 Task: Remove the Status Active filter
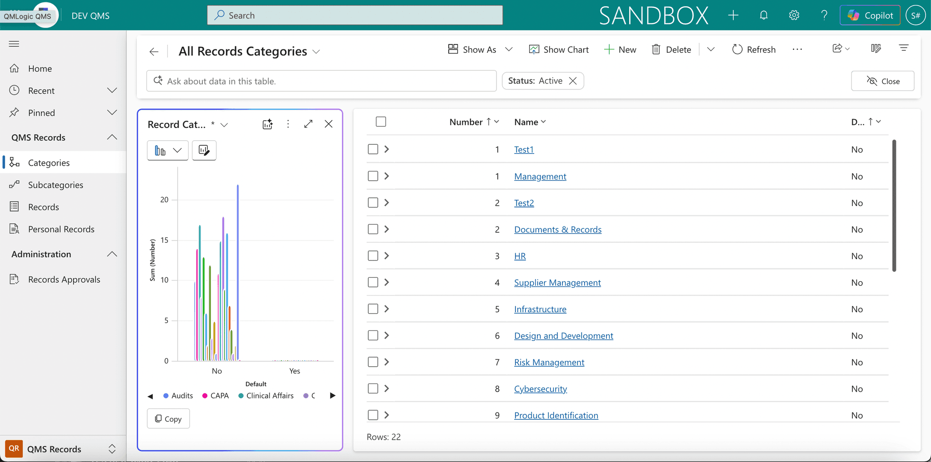point(573,81)
